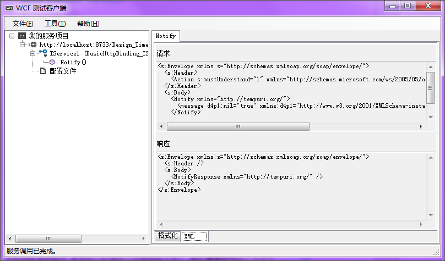Click the request XML horizontal scrollbar thumb
Image resolution: width=445 pixels, height=261 pixels.
[x=238, y=126]
